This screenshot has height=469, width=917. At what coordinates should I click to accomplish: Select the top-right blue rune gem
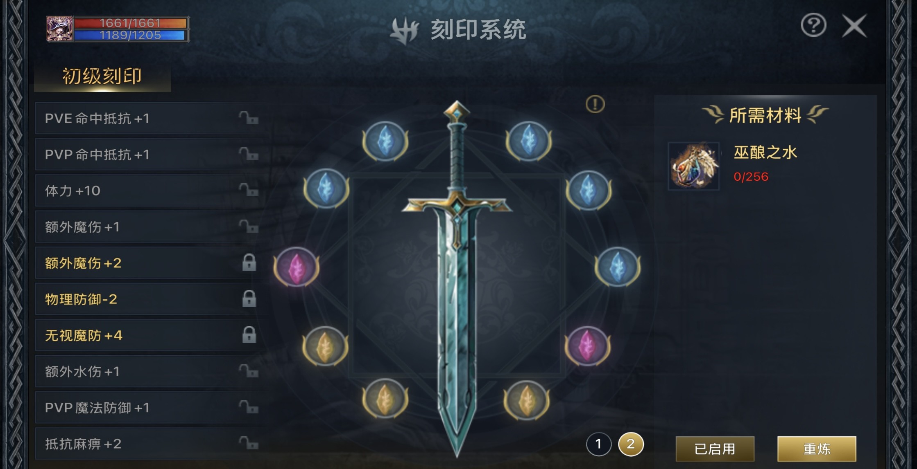(529, 141)
